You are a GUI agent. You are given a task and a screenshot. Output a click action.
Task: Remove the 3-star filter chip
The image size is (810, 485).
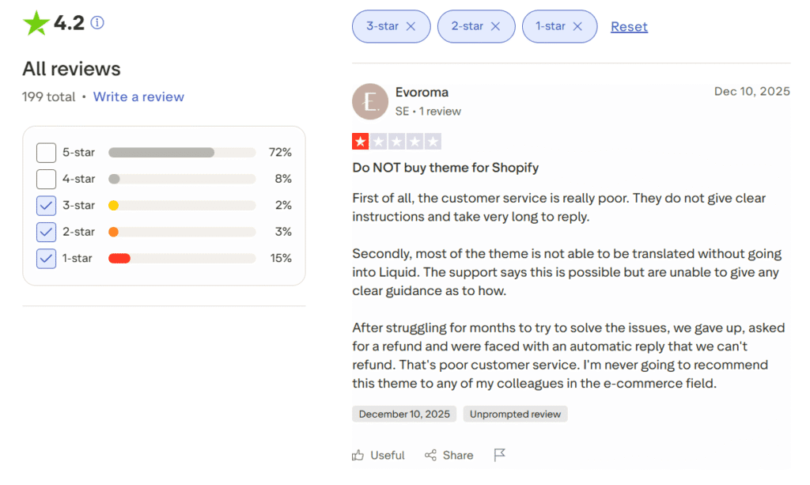click(411, 26)
